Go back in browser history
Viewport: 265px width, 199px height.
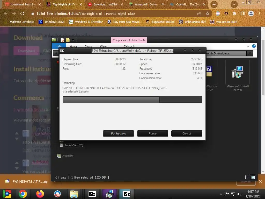[x=6, y=13]
